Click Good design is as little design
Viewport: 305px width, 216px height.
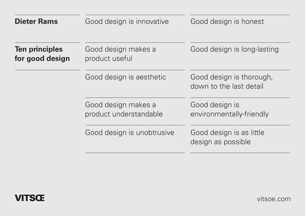(x=227, y=137)
